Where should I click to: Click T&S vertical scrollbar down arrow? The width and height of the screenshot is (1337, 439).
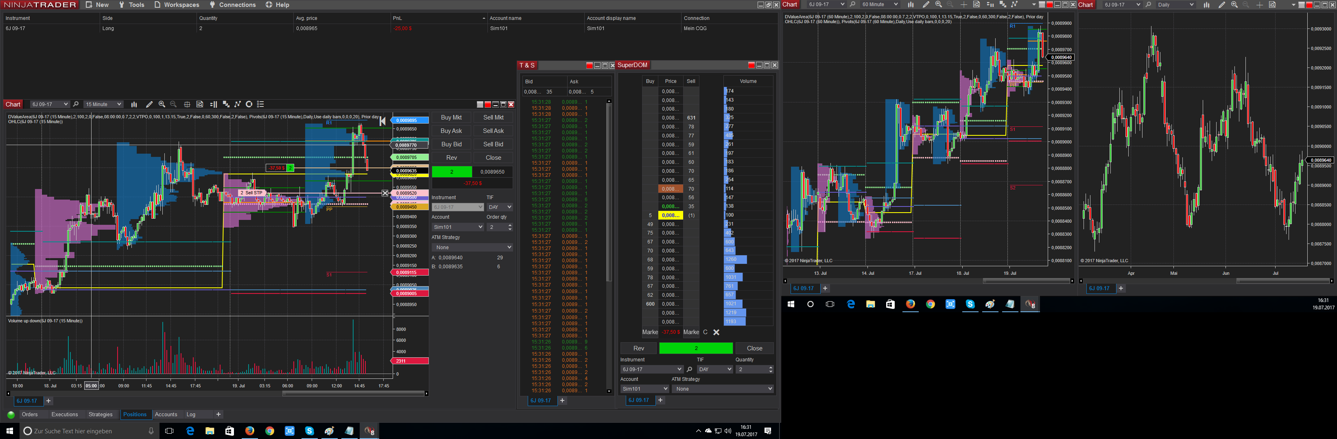click(609, 391)
